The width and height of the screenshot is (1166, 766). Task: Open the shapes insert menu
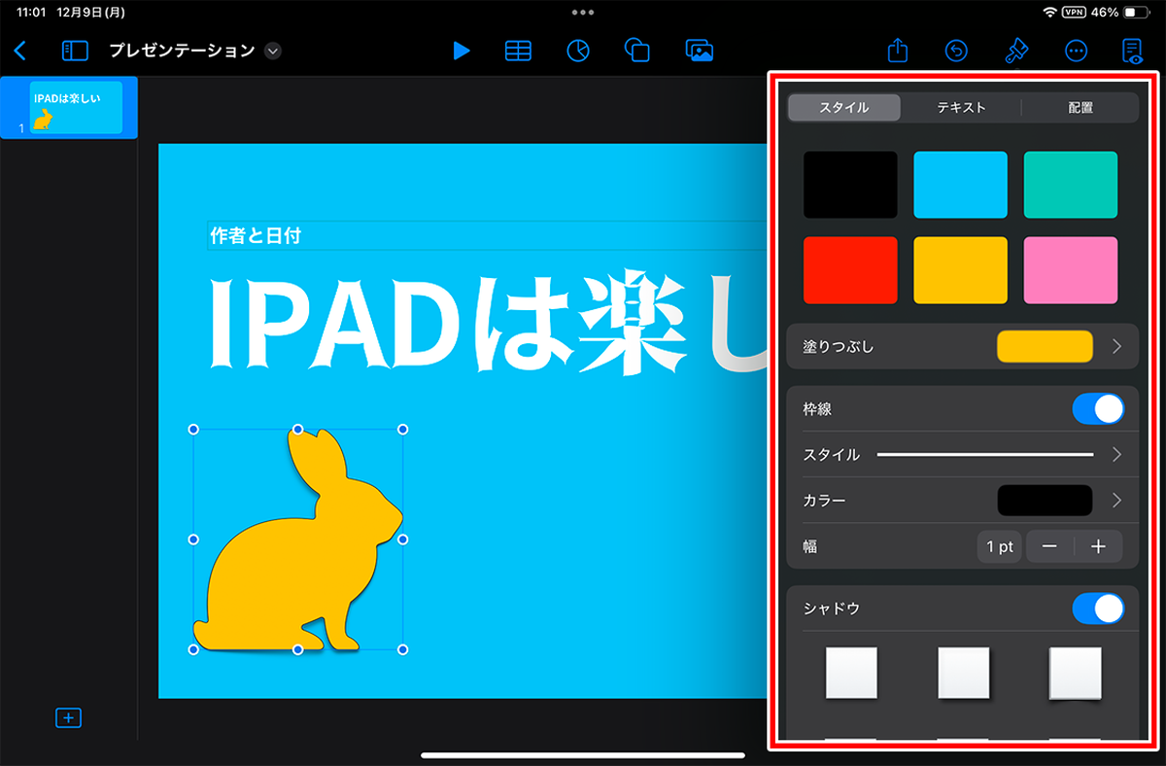637,51
